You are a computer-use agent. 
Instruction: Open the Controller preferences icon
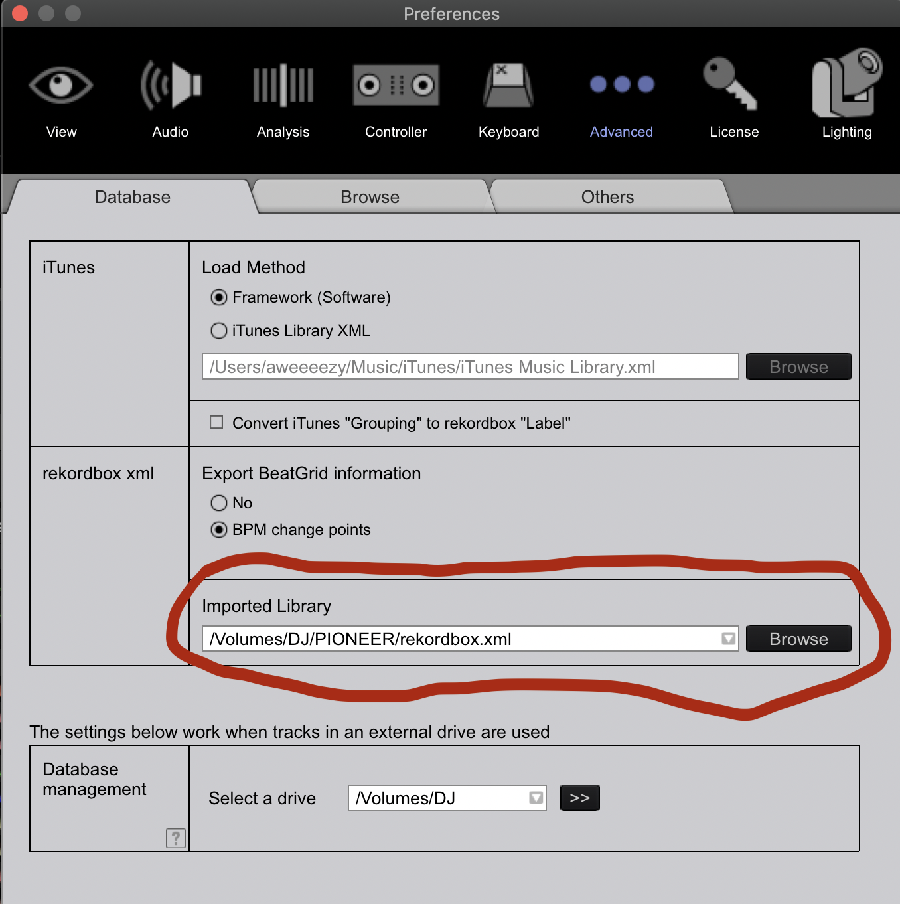(396, 85)
